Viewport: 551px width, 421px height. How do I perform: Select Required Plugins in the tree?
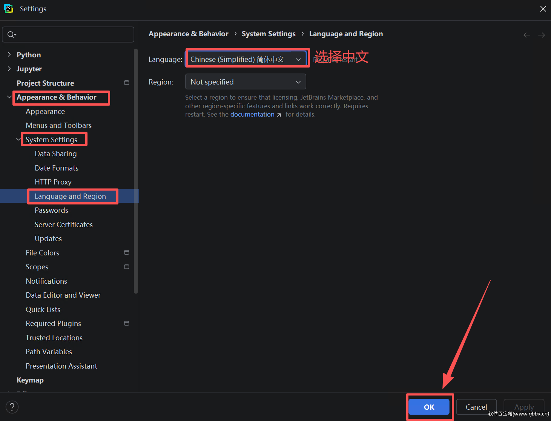(53, 323)
